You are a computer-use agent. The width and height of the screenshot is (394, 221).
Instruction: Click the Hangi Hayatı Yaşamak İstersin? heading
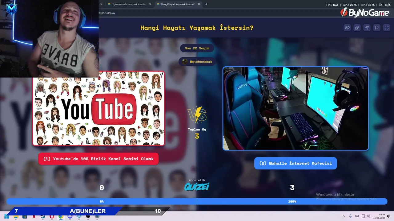[x=197, y=28]
